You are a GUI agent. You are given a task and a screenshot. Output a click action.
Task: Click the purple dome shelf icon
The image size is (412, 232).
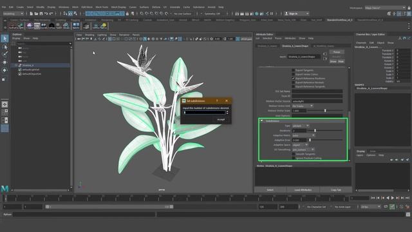(30, 26)
